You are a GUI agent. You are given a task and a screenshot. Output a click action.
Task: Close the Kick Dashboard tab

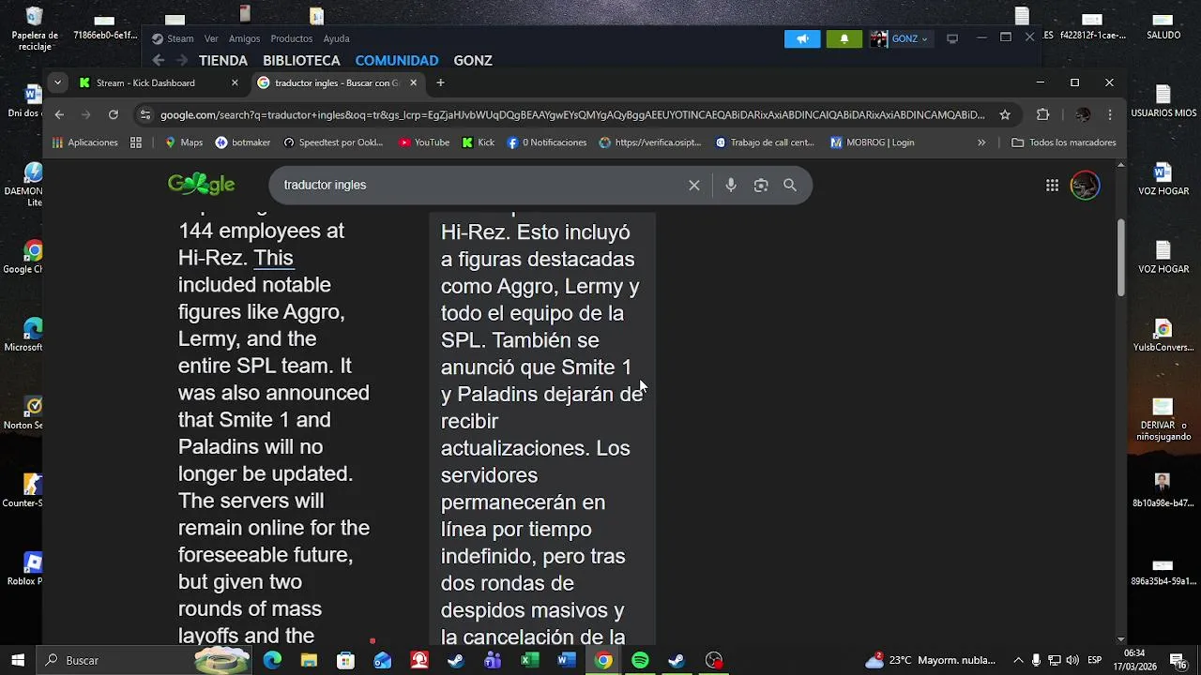tap(235, 82)
